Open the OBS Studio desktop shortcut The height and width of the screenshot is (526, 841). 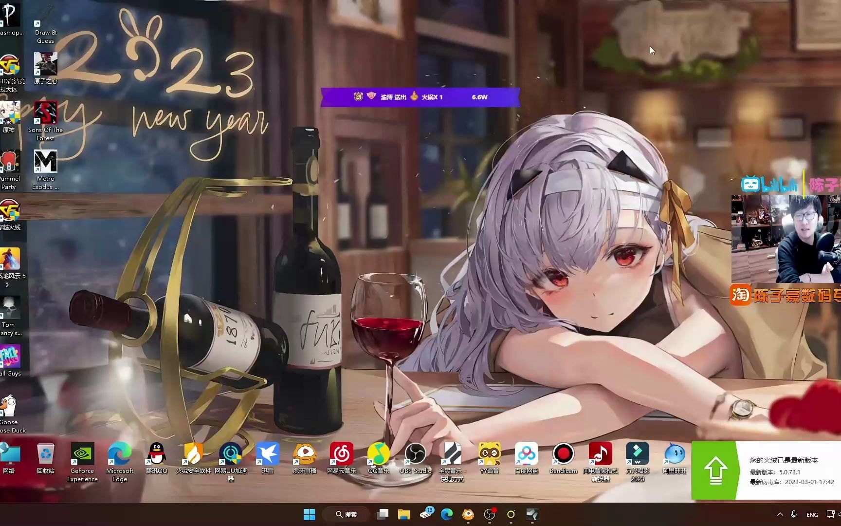click(x=416, y=458)
